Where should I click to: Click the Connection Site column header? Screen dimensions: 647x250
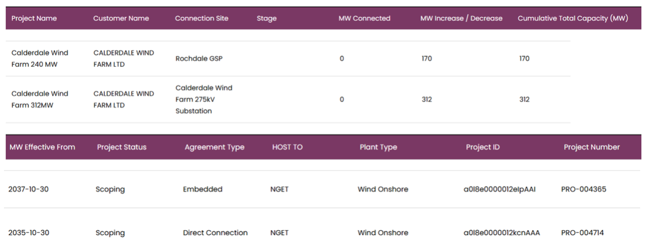pos(201,18)
